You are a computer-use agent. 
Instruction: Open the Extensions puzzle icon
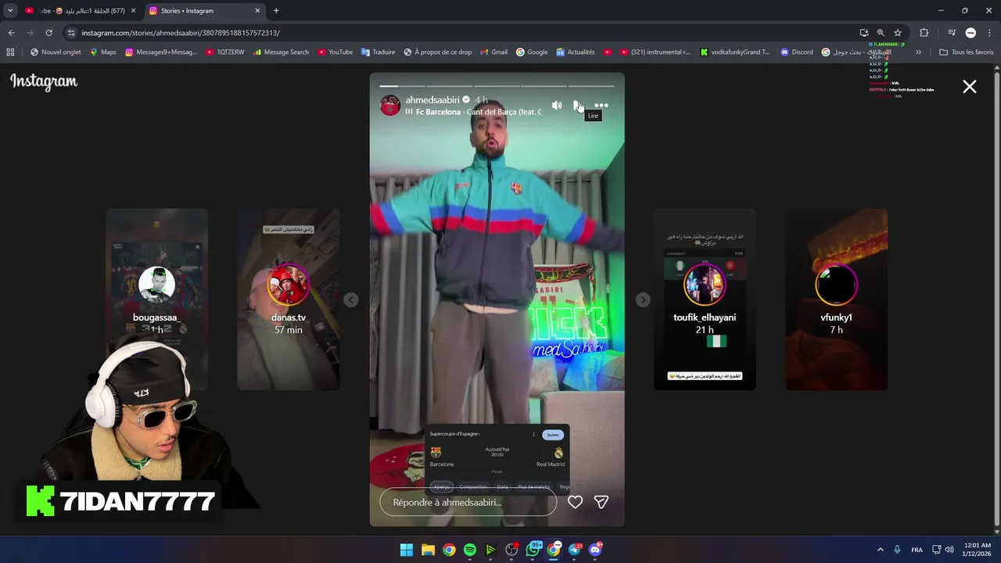point(924,33)
